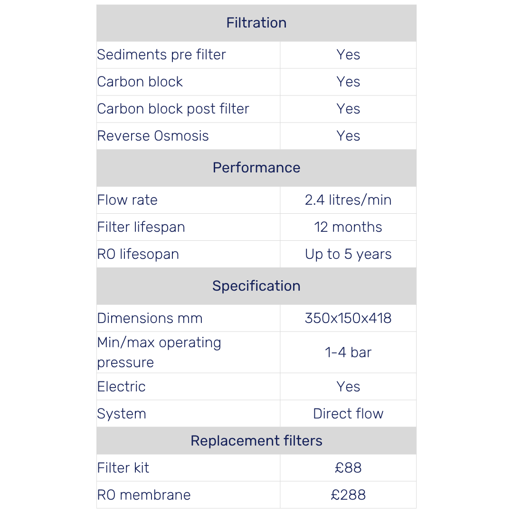The image size is (513, 513).
Task: Select the Filter kit £88 price
Action: 348,468
